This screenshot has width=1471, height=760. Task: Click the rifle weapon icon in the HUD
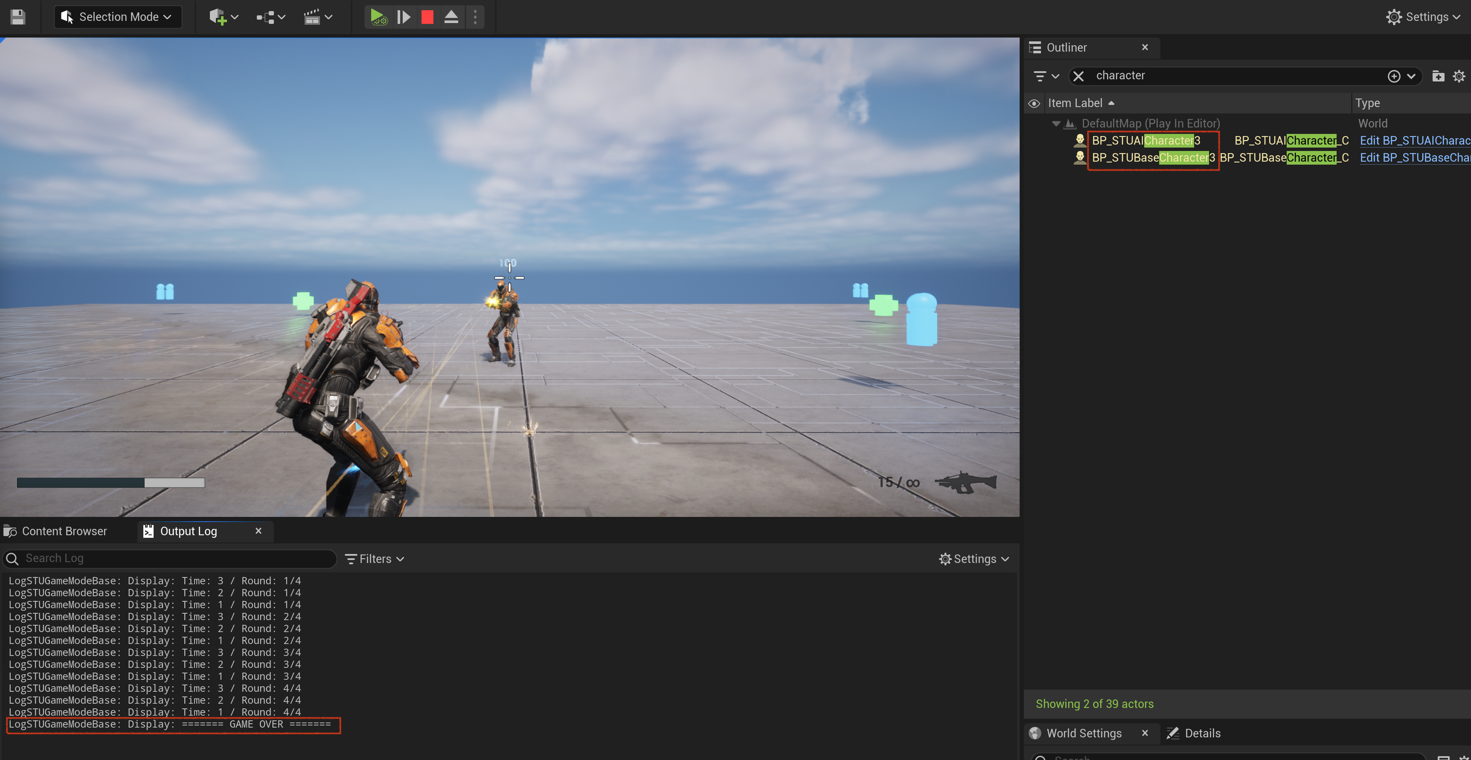[x=965, y=482]
